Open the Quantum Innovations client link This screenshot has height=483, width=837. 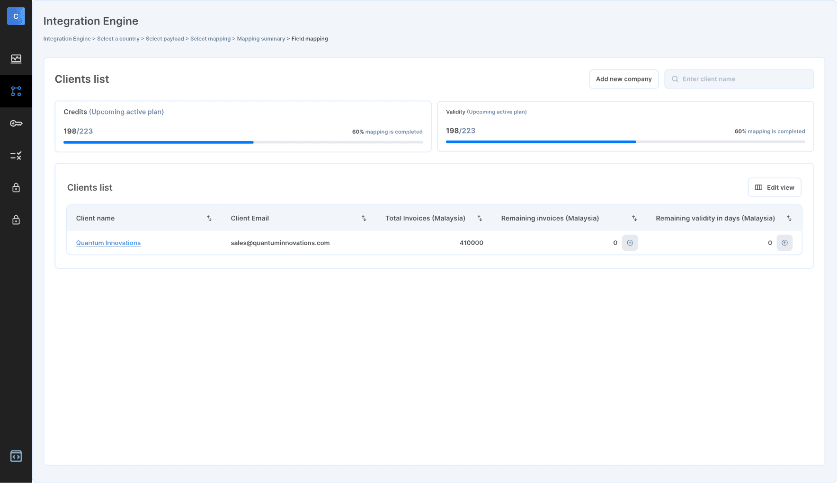point(108,243)
